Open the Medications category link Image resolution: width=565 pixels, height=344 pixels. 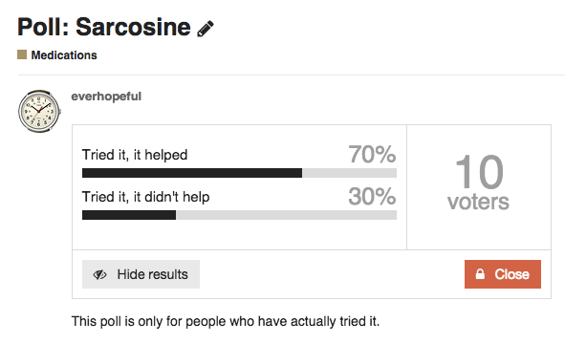pos(64,55)
